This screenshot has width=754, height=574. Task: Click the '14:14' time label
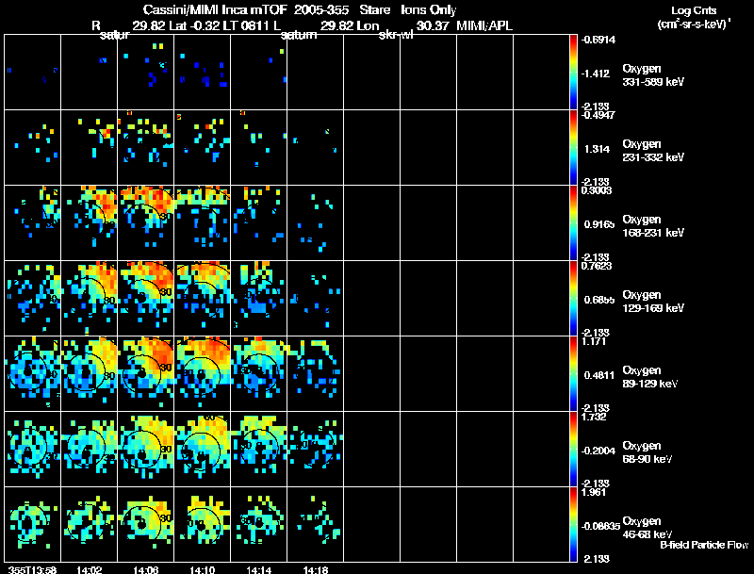(x=258, y=569)
